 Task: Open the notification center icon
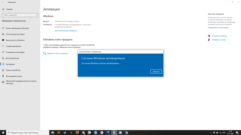[x=237, y=133]
